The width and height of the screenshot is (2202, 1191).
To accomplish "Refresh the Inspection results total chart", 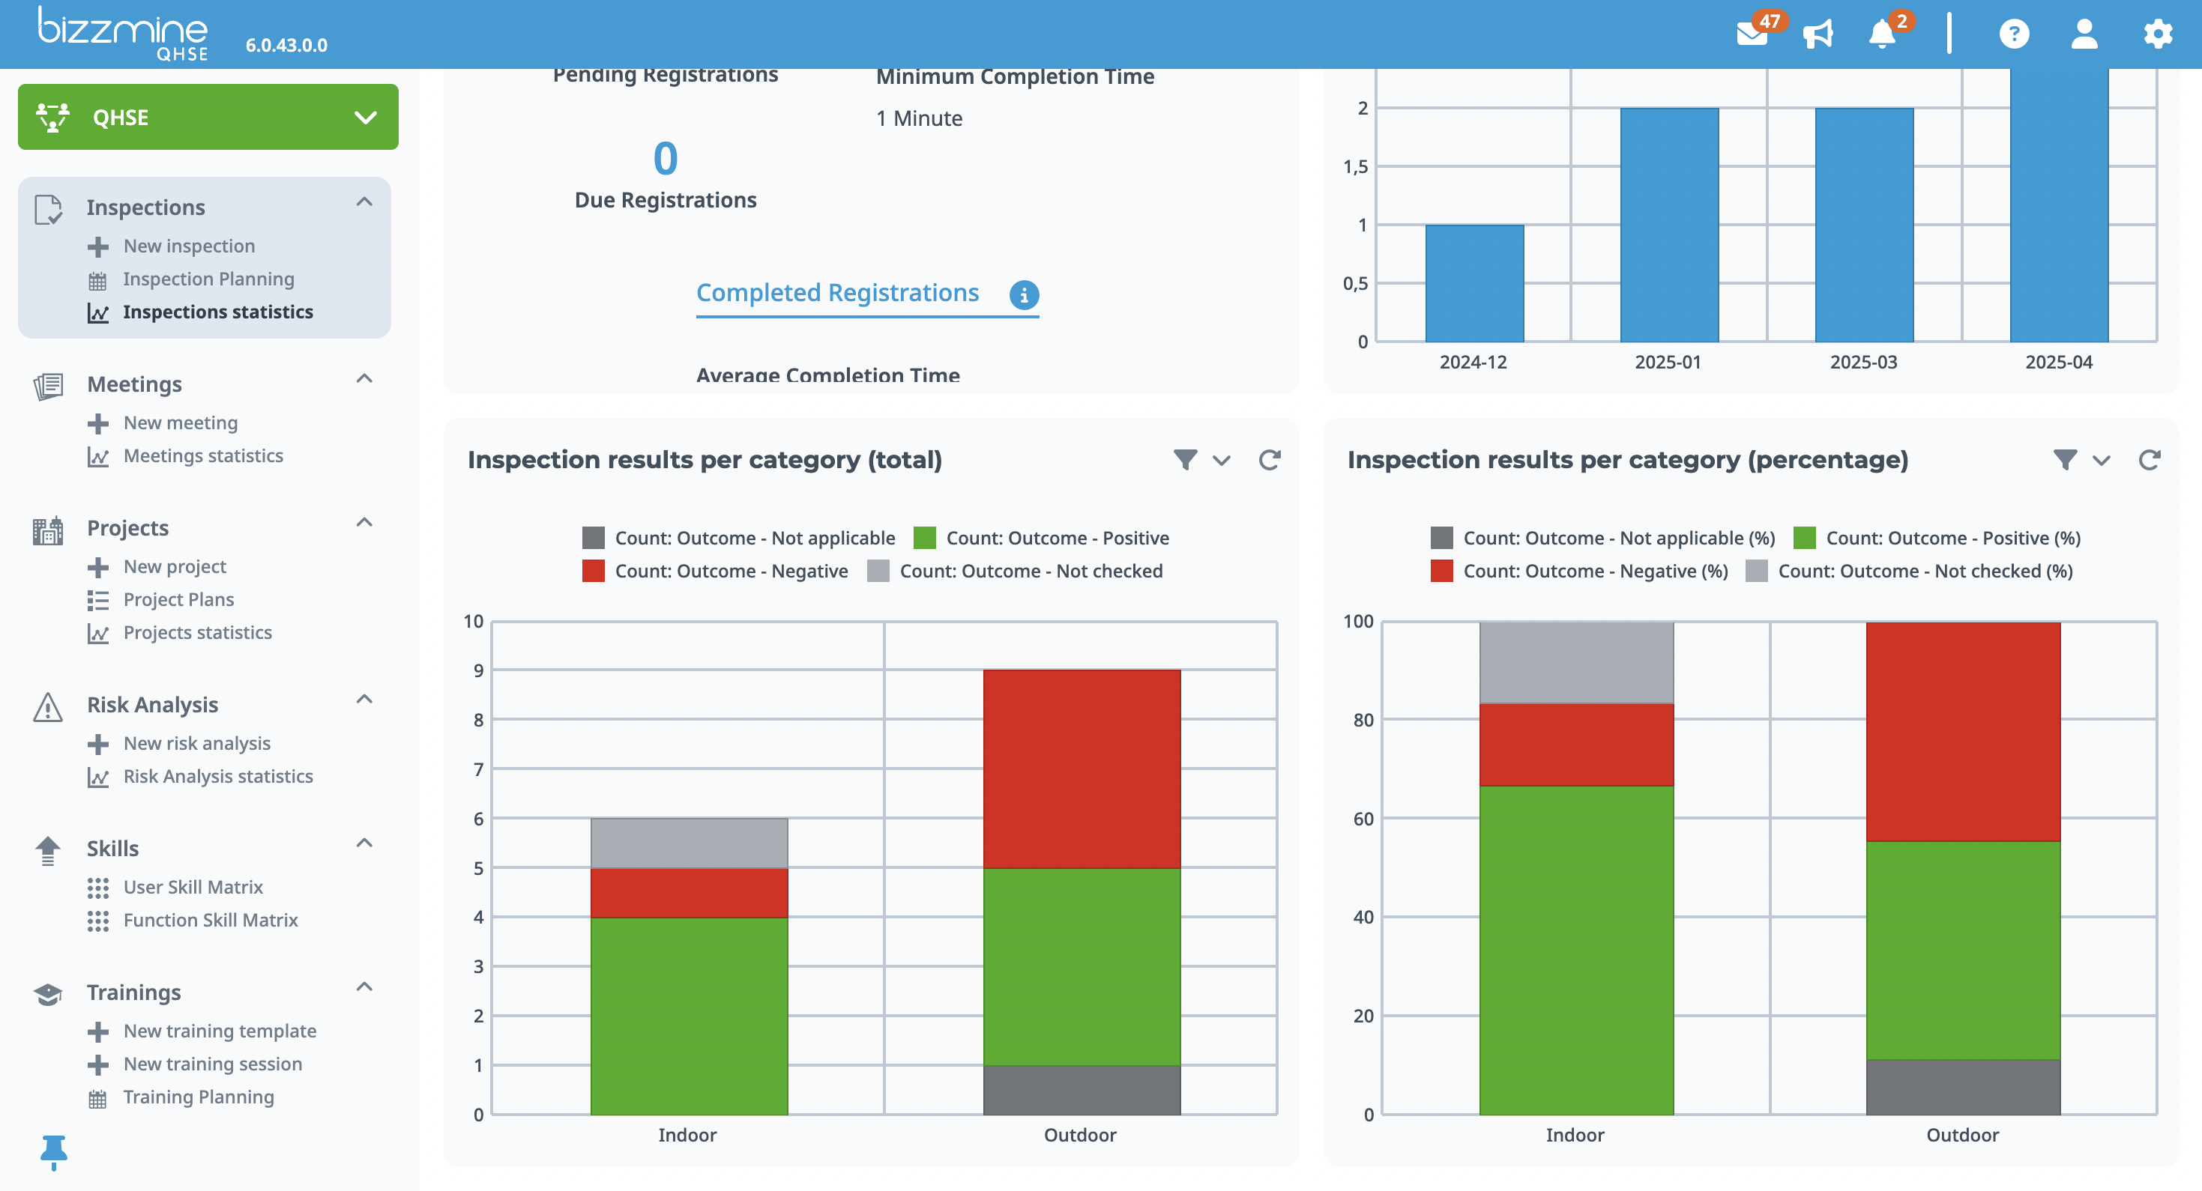I will point(1270,460).
